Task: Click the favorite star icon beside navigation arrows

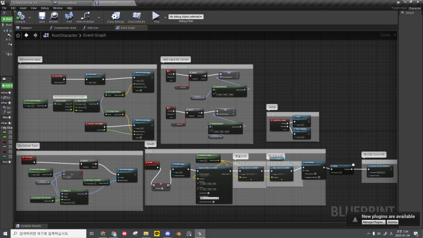Action: (18, 35)
